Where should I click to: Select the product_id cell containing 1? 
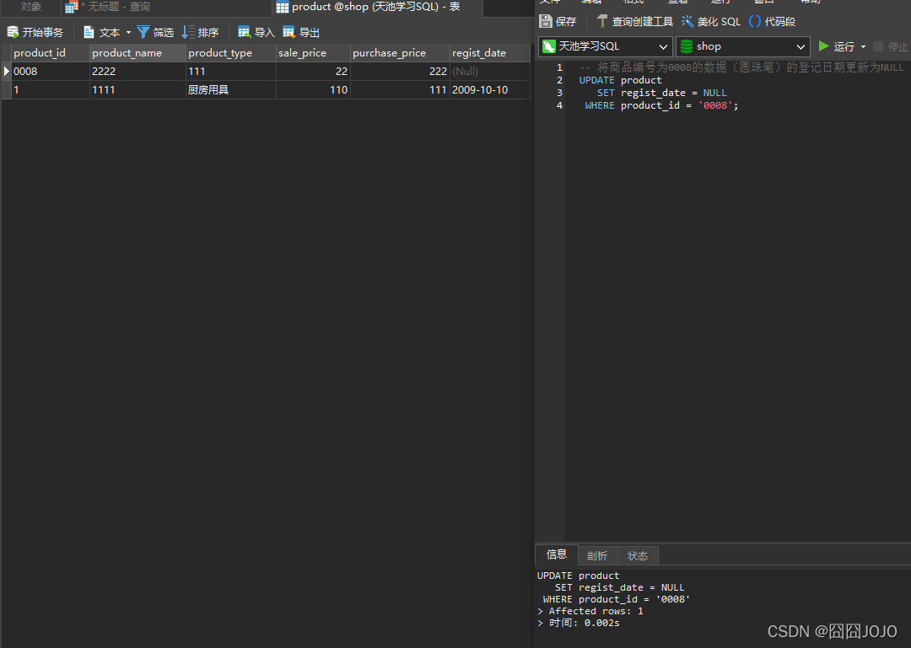(51, 90)
